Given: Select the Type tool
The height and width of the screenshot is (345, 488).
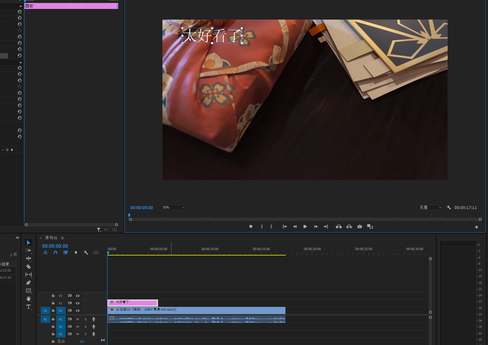Looking at the screenshot, I should click(29, 307).
